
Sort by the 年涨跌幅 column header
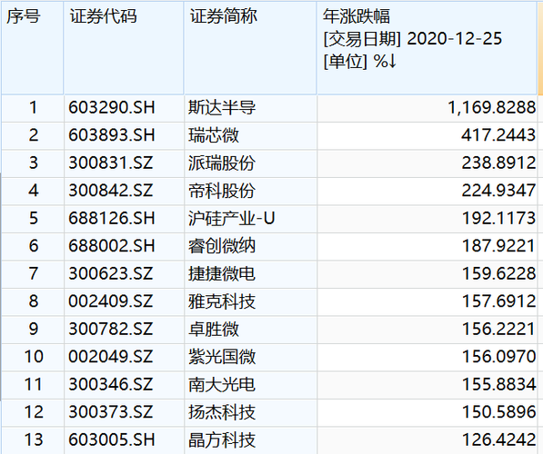tap(427, 48)
